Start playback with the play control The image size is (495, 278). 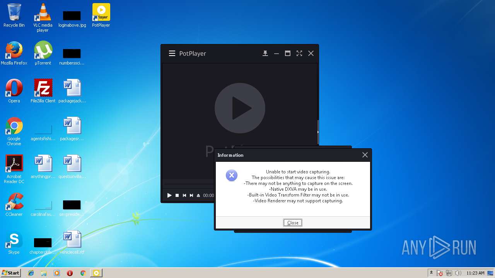coord(169,195)
